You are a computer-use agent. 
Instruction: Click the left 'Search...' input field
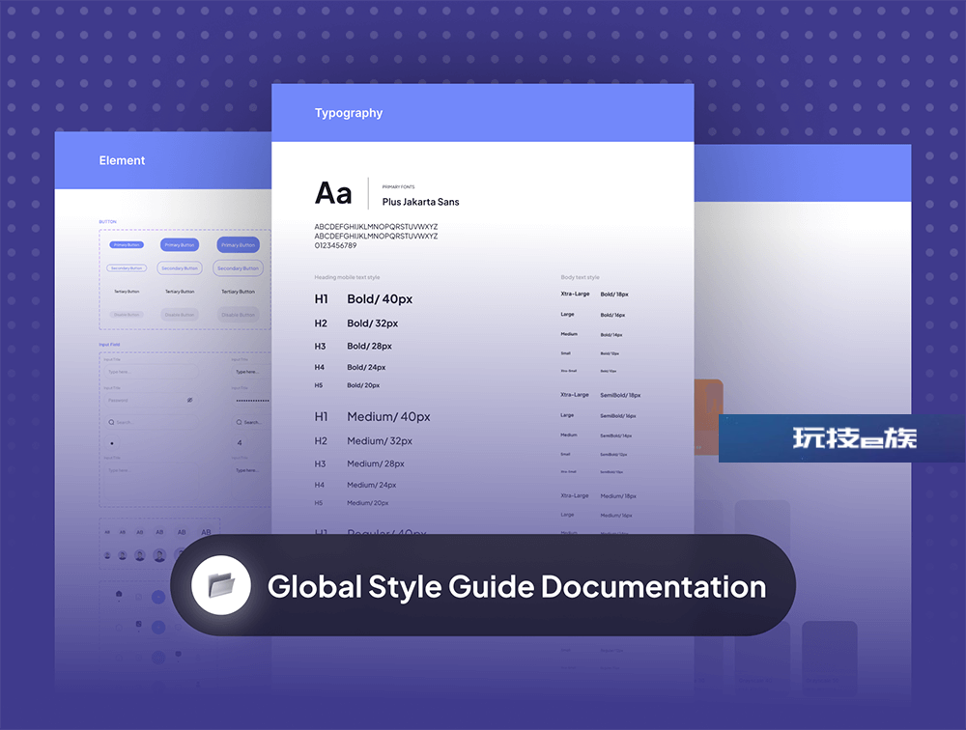tap(151, 422)
